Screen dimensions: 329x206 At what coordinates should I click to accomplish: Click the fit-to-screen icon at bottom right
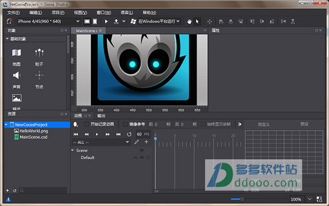pos(319,199)
